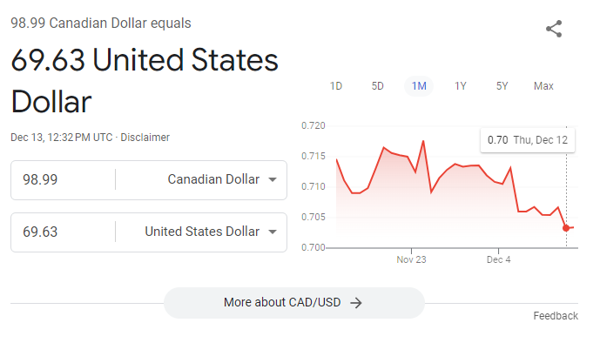This screenshot has height=343, width=600.
Task: Show the Max chart range
Action: click(543, 86)
